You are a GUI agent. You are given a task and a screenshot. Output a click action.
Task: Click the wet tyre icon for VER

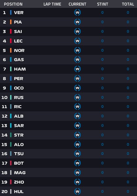pyautogui.click(x=77, y=12)
